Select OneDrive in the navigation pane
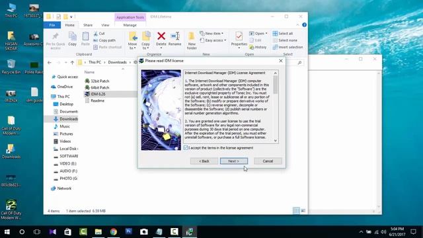Viewport: 423px width, 238px height. click(62, 87)
